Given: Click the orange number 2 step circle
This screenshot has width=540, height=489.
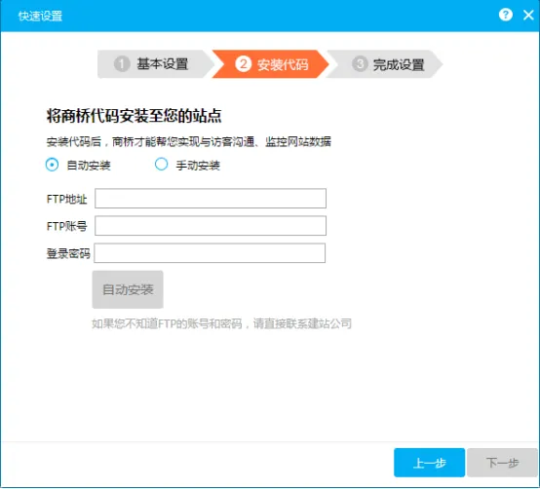Looking at the screenshot, I should point(243,64).
